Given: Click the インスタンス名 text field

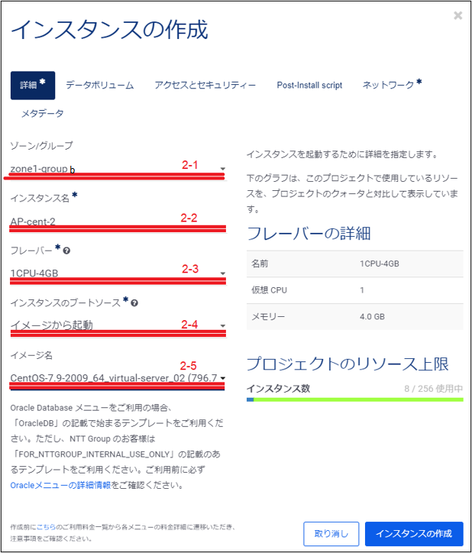Looking at the screenshot, I should tap(117, 222).
